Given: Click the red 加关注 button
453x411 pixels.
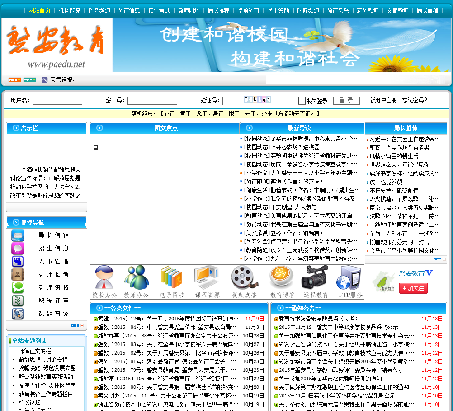Looking at the screenshot, I should point(413,288).
